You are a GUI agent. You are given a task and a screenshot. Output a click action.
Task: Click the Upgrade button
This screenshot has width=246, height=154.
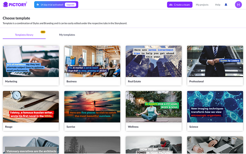[x=70, y=5]
